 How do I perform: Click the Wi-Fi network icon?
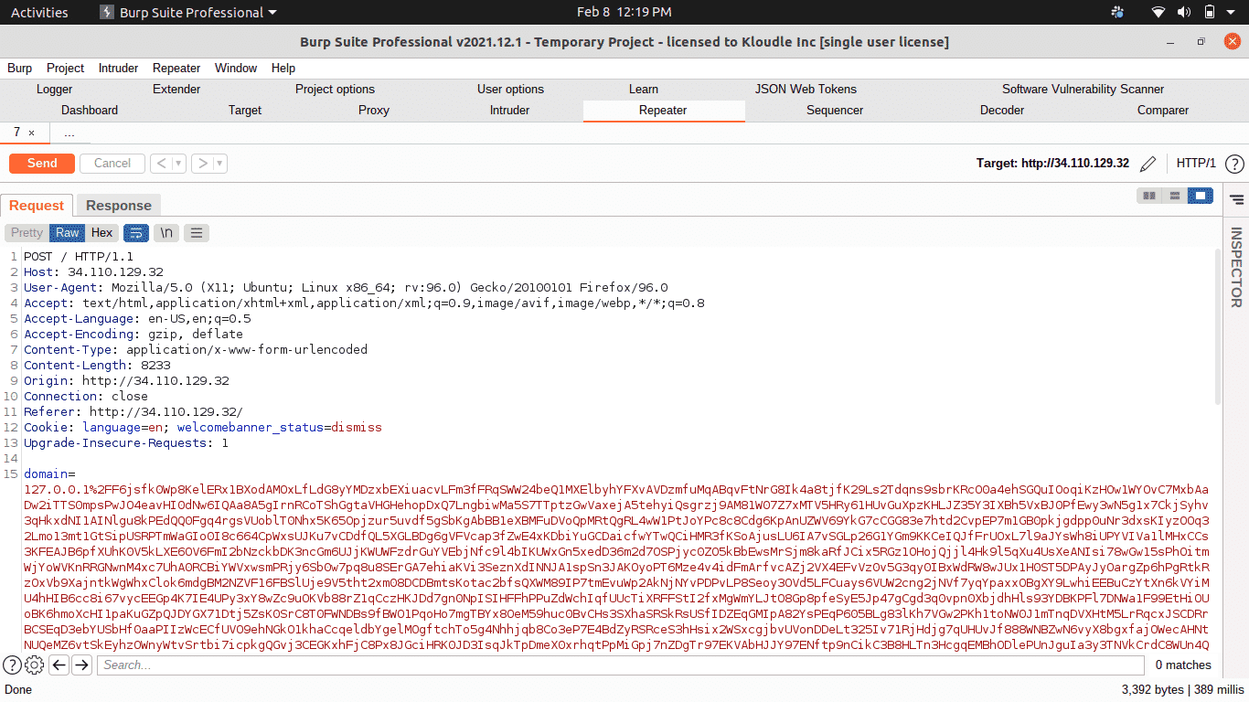pyautogui.click(x=1158, y=12)
